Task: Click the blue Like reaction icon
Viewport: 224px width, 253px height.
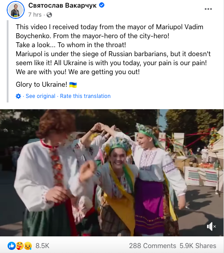Action: pyautogui.click(x=12, y=246)
